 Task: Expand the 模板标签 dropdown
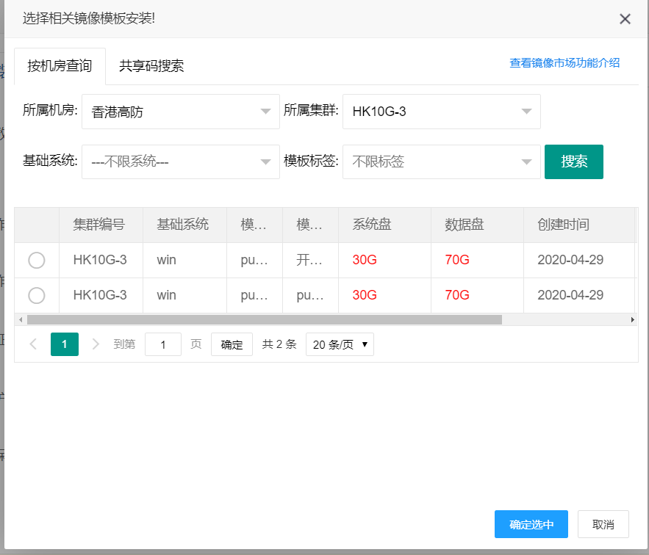coord(441,162)
